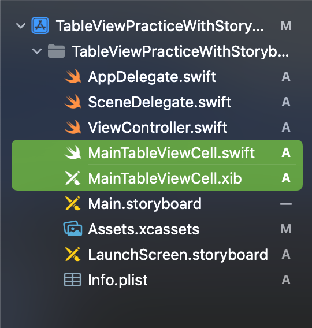The image size is (312, 328).
Task: Open ViewController.swift file
Action: pyautogui.click(x=158, y=128)
